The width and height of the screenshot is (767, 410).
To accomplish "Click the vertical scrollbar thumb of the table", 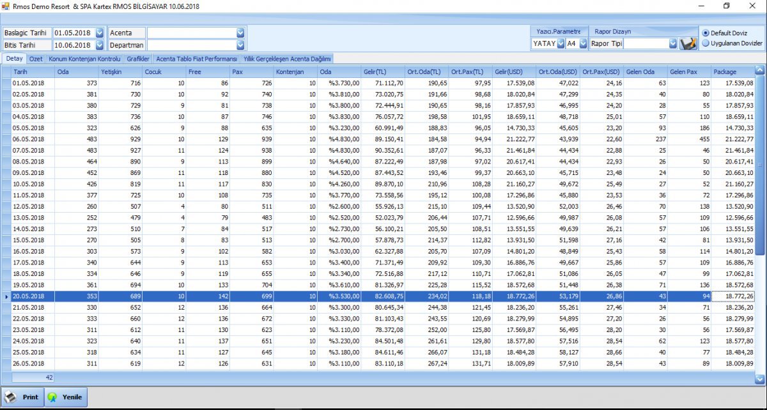I will (x=760, y=165).
